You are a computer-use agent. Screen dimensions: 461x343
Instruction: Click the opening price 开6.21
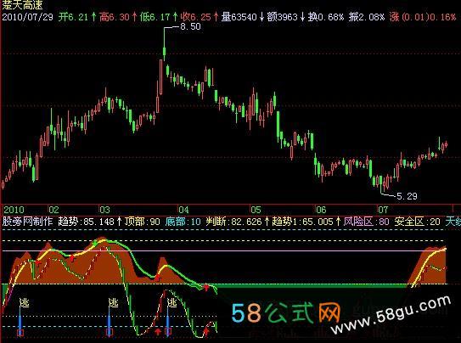click(73, 17)
